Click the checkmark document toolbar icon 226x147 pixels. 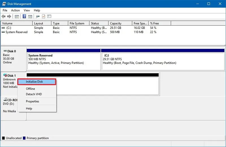pos(44,16)
